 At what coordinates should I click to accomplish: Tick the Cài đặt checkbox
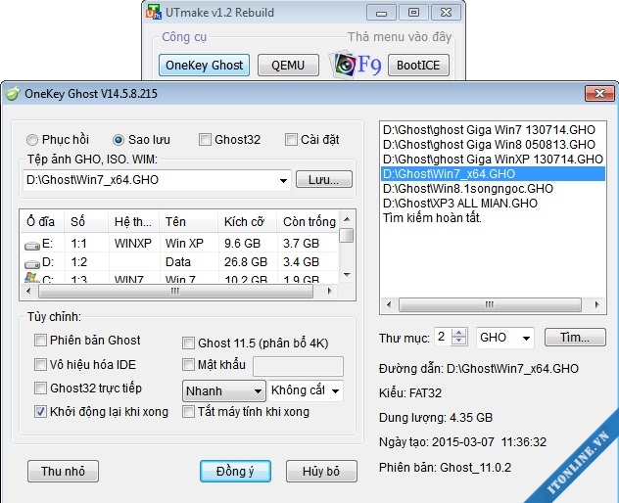[x=291, y=139]
